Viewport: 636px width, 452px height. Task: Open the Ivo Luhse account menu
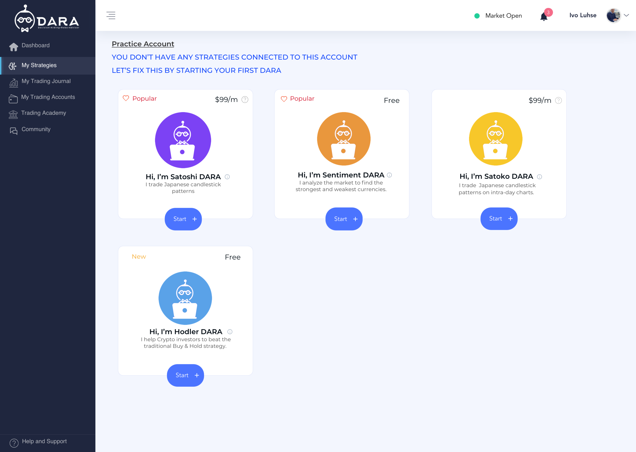coord(583,15)
